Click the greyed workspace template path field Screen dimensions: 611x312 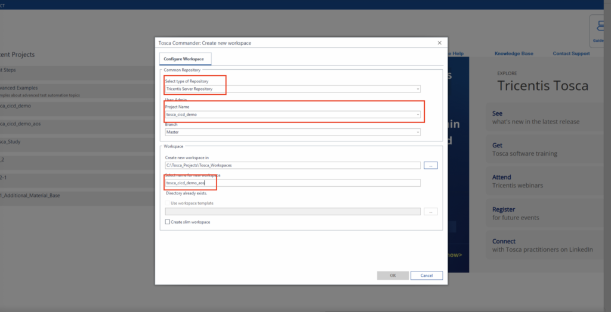click(x=292, y=212)
